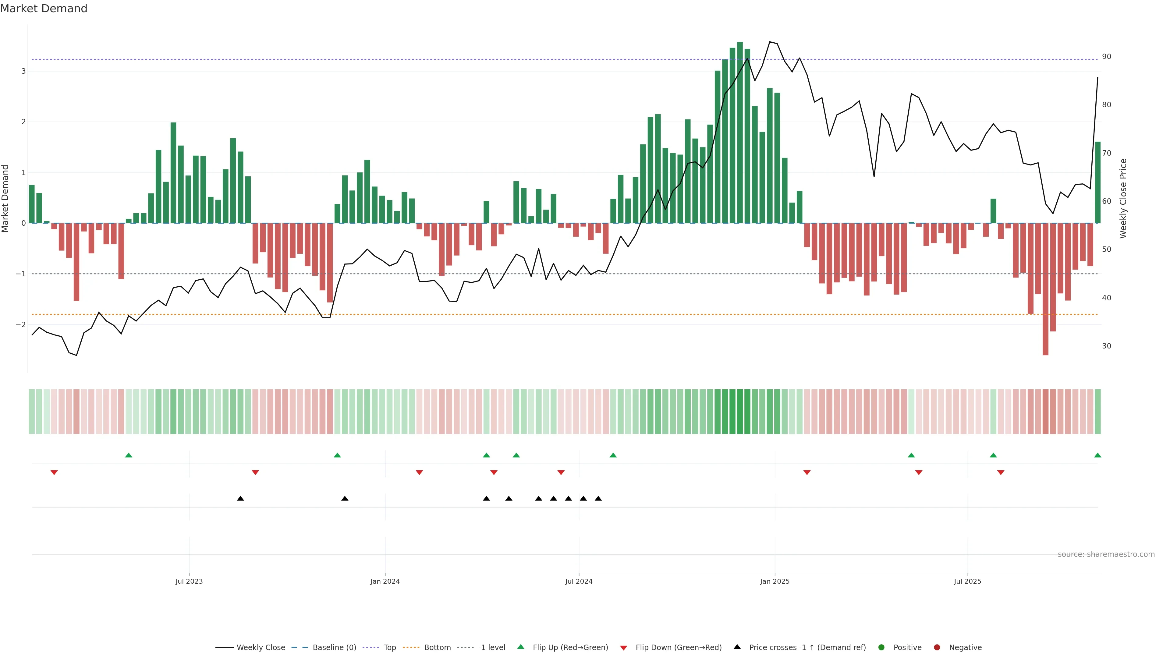Click the Positive green circle legend icon
The height and width of the screenshot is (658, 1170).
(881, 647)
